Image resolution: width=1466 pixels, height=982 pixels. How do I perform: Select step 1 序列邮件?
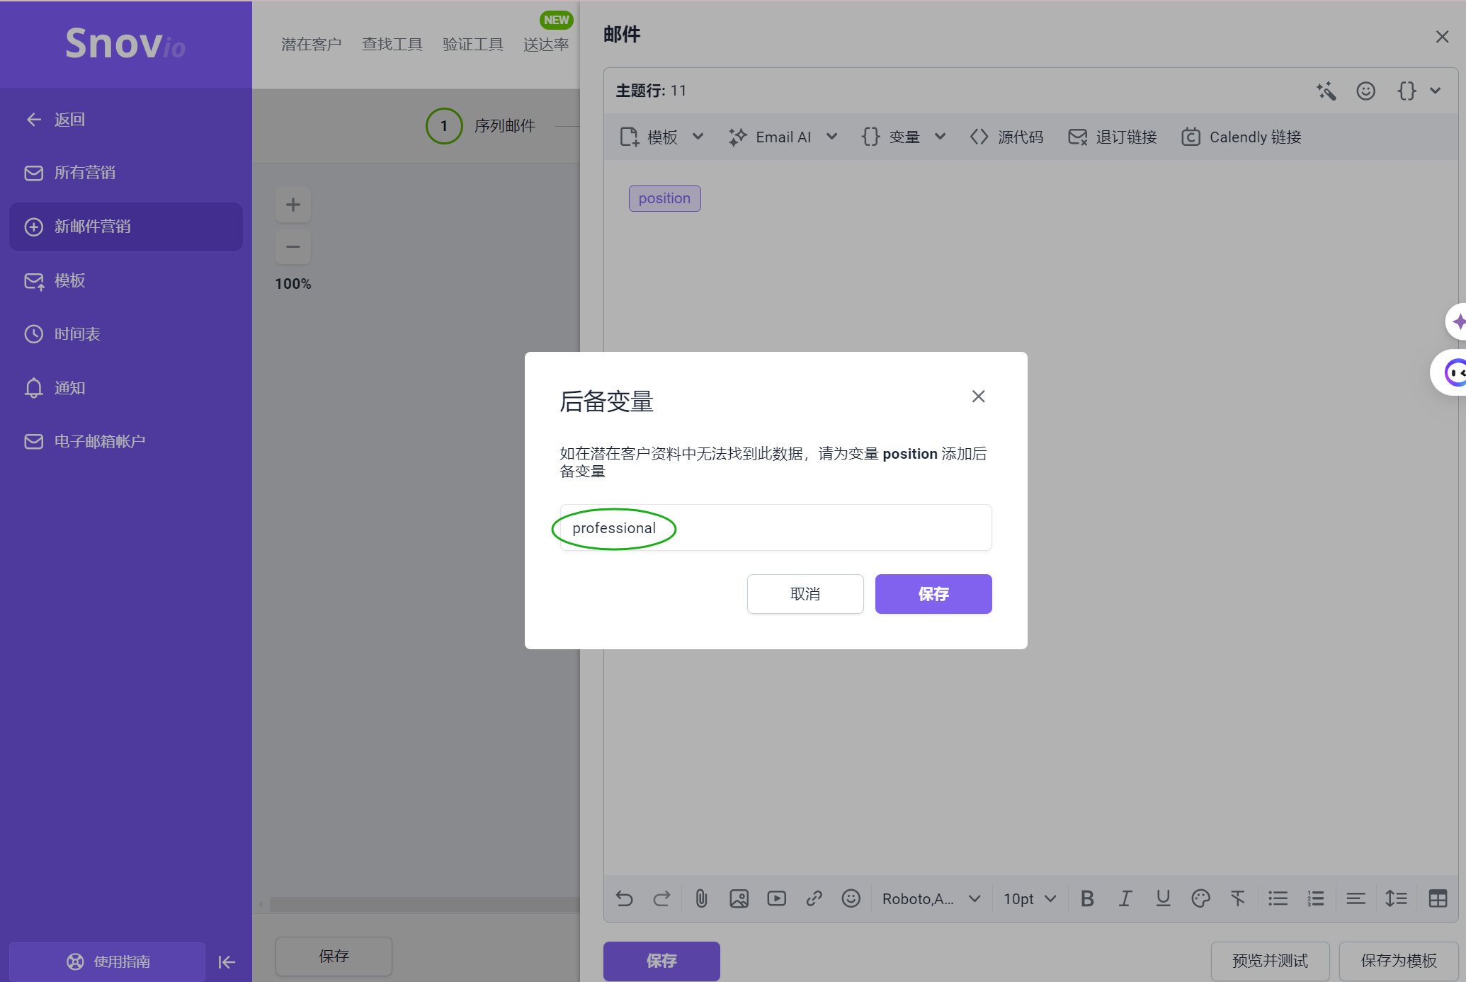click(x=481, y=126)
